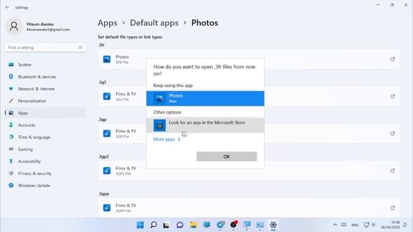This screenshot has width=413, height=232.
Task: Open the Chat app on taskbar
Action: click(180, 225)
